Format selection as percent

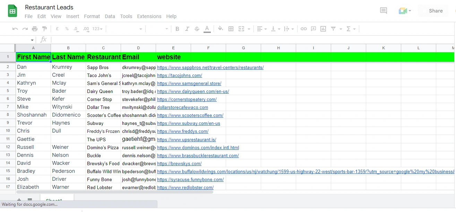[x=67, y=29]
